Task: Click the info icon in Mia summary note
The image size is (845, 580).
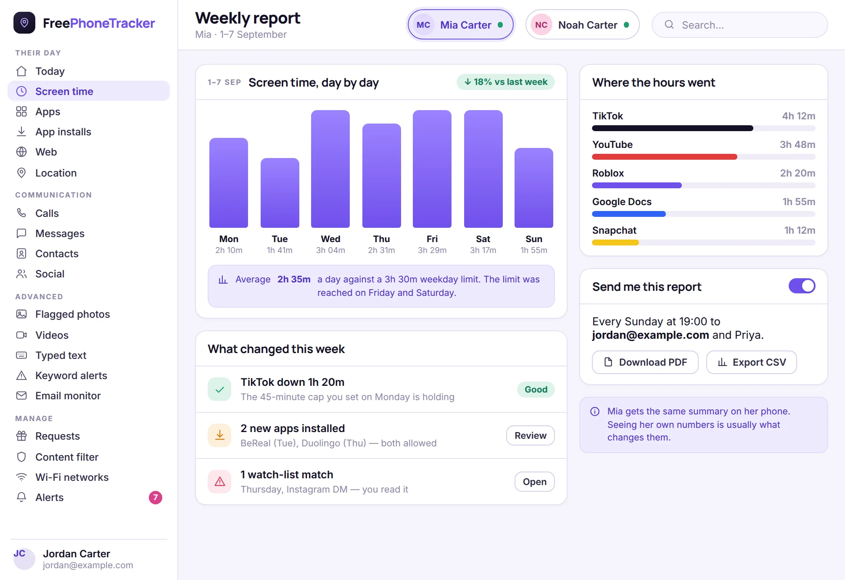Action: click(595, 411)
